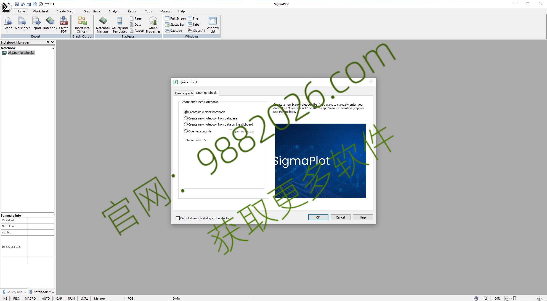The image size is (547, 301).
Task: Click the Author field in Summary Info
Action: (41, 233)
